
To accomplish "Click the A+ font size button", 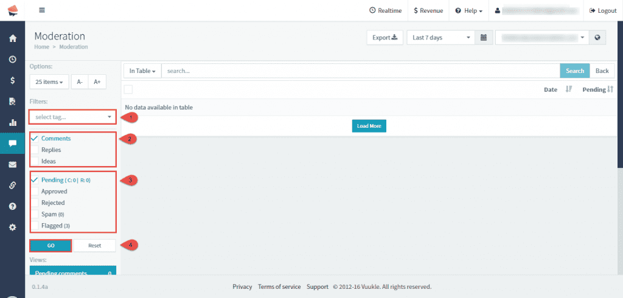I will [x=97, y=81].
